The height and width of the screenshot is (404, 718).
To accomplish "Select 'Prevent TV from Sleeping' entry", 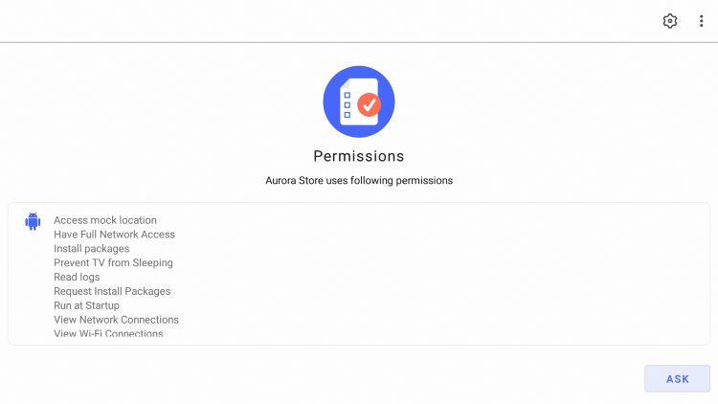I will point(113,263).
